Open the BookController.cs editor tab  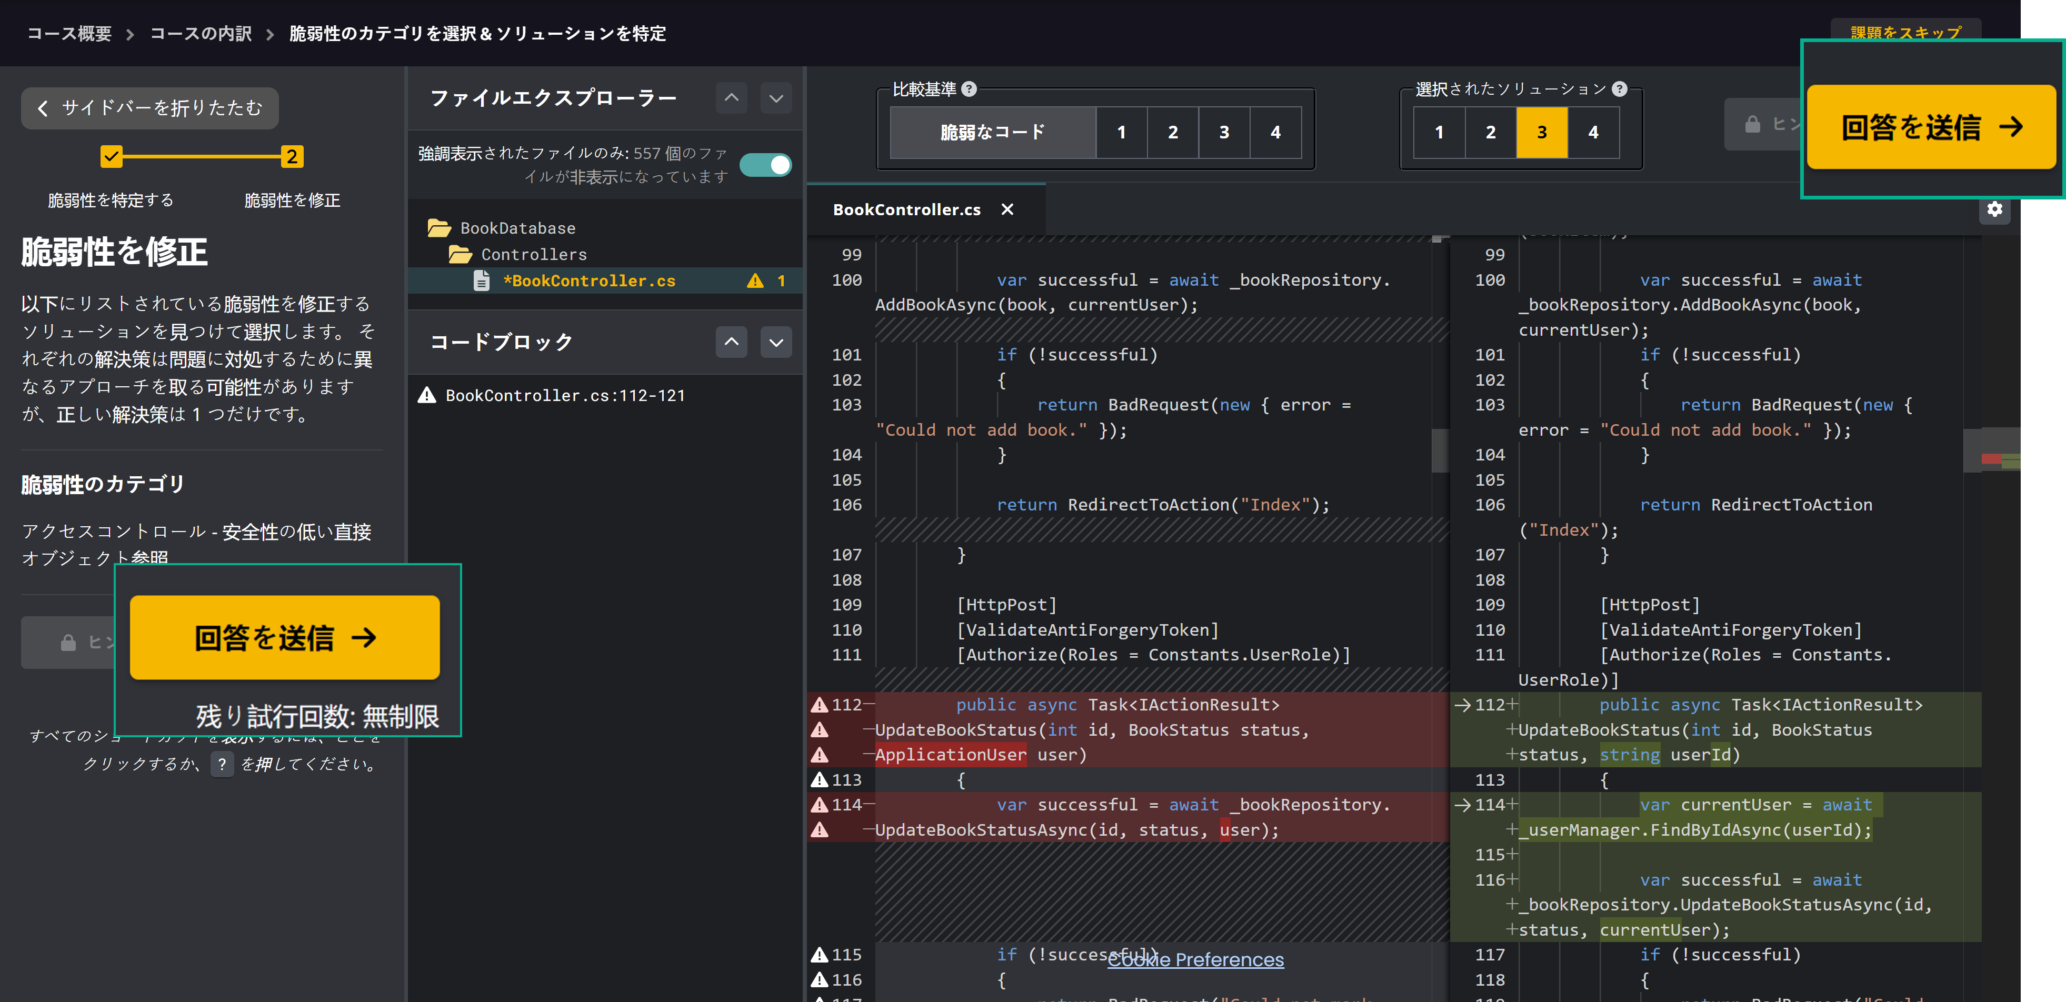pos(906,209)
